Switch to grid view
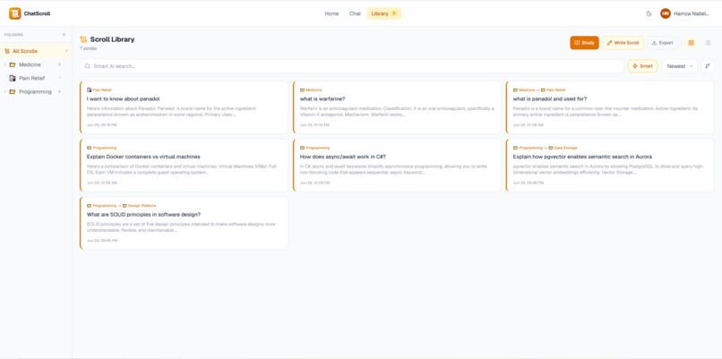722x359 pixels. (x=692, y=43)
